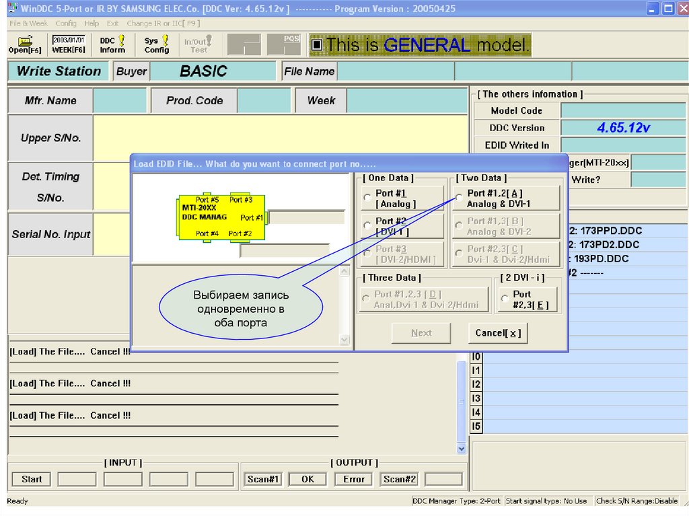689x516 pixels.
Task: Click the log scrollbar down arrow
Action: point(461,448)
